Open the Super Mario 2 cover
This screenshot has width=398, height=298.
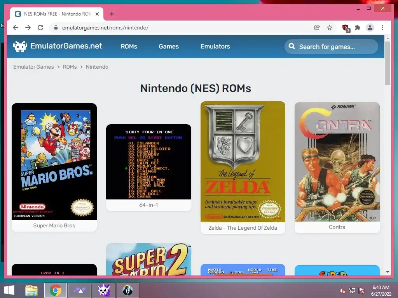coord(148,260)
